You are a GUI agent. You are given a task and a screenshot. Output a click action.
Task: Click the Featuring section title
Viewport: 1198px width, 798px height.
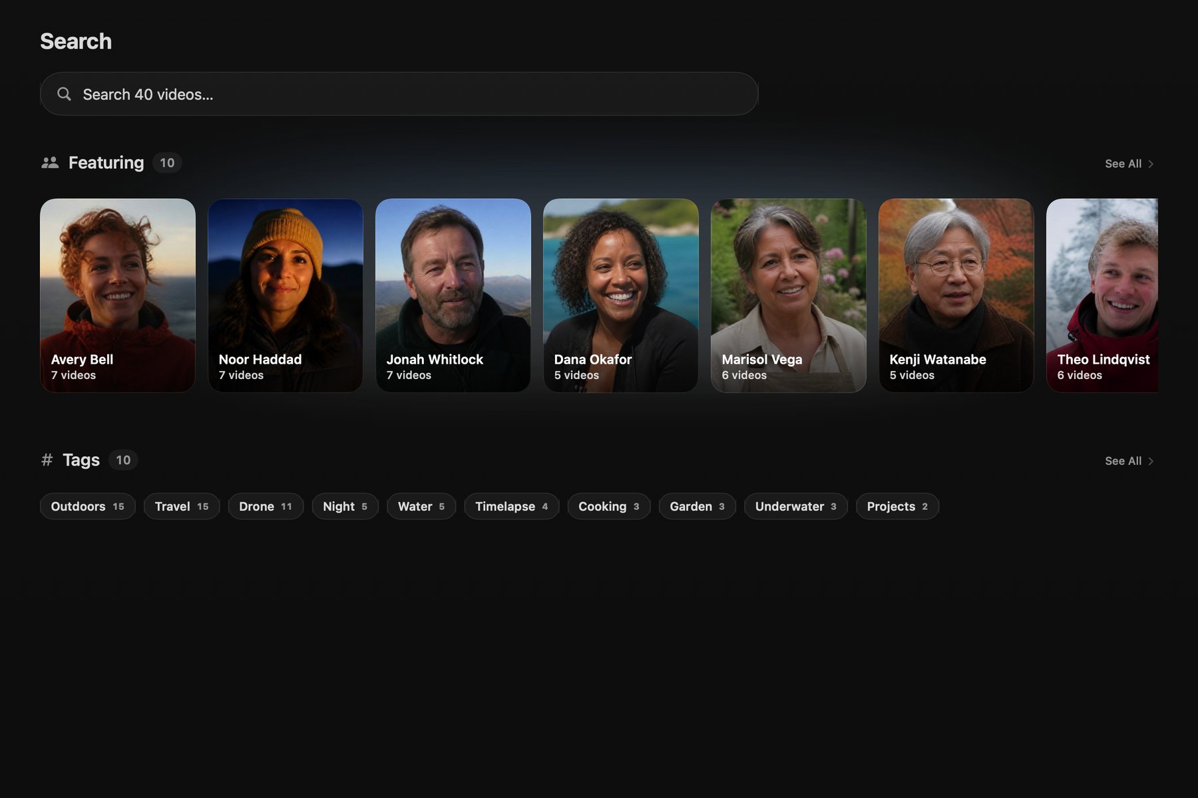pos(106,163)
